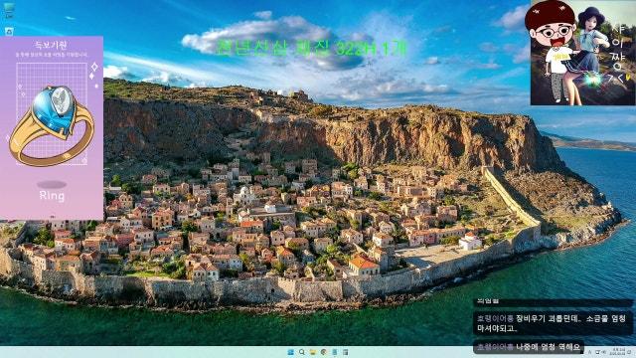Open the Recycle Bin desktop icon

9,31
